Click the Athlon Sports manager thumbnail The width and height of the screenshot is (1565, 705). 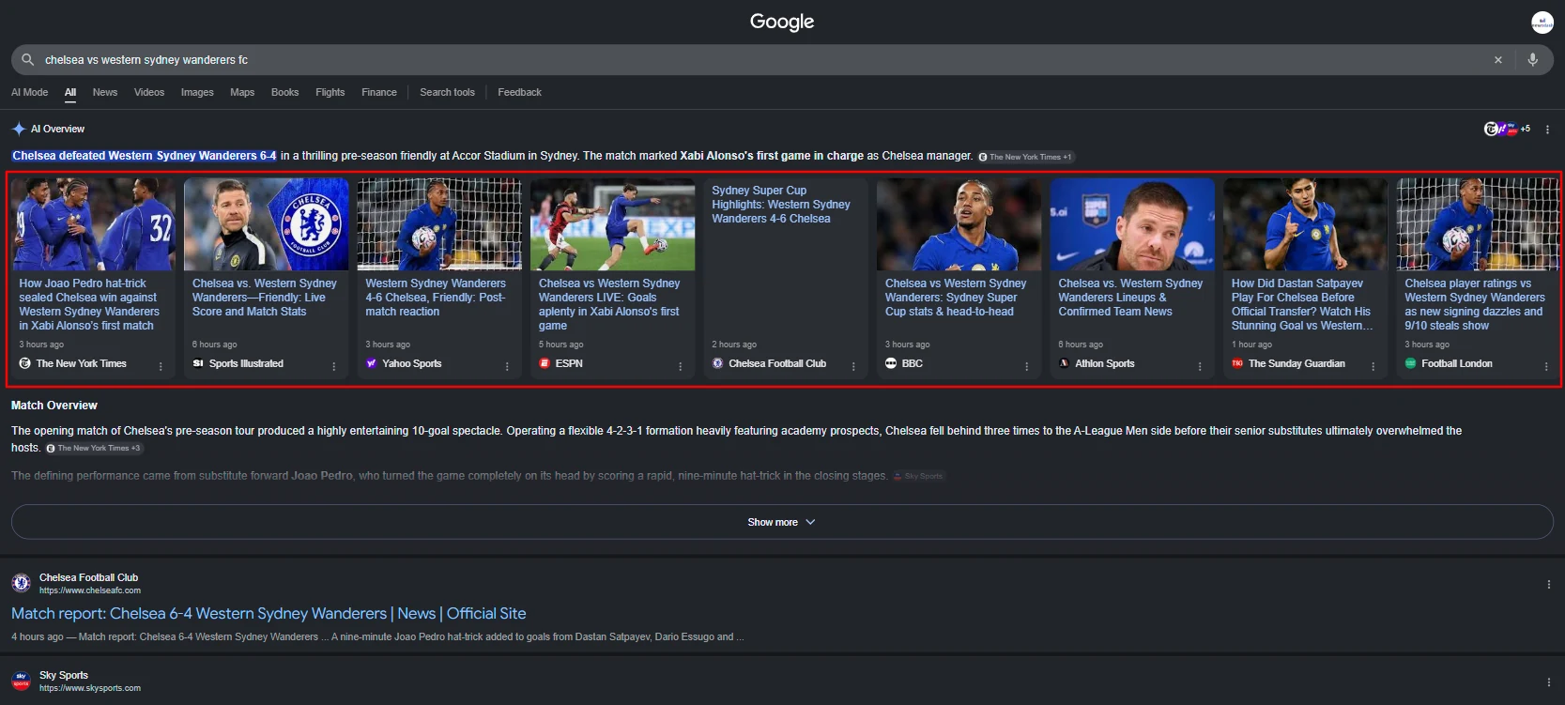tap(1132, 224)
